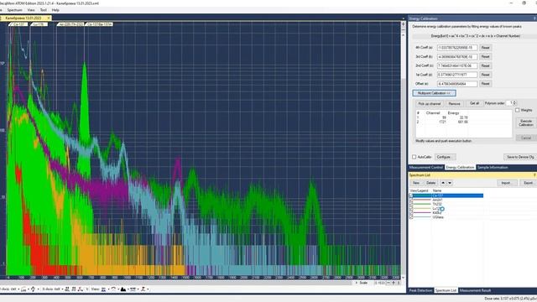Select the UGlass spectrum row
This screenshot has width=537, height=302.
click(x=446, y=217)
